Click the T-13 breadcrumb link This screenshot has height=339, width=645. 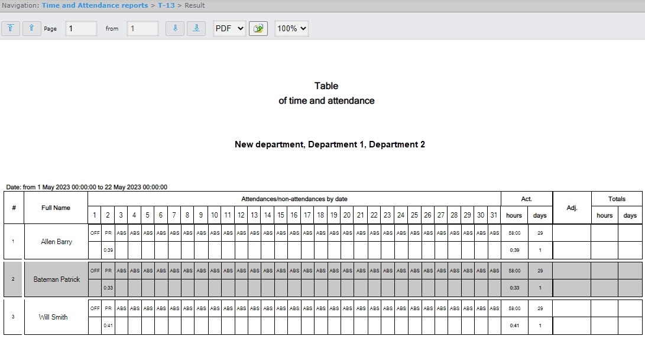(166, 5)
